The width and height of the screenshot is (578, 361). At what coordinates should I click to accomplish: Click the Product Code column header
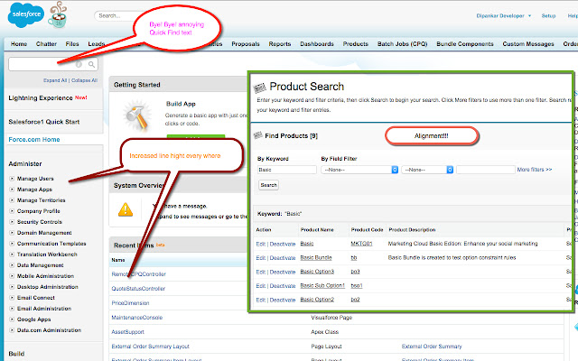tap(367, 230)
